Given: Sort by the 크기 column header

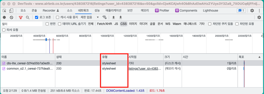Looking at the screenshot, I should [x=173, y=57].
